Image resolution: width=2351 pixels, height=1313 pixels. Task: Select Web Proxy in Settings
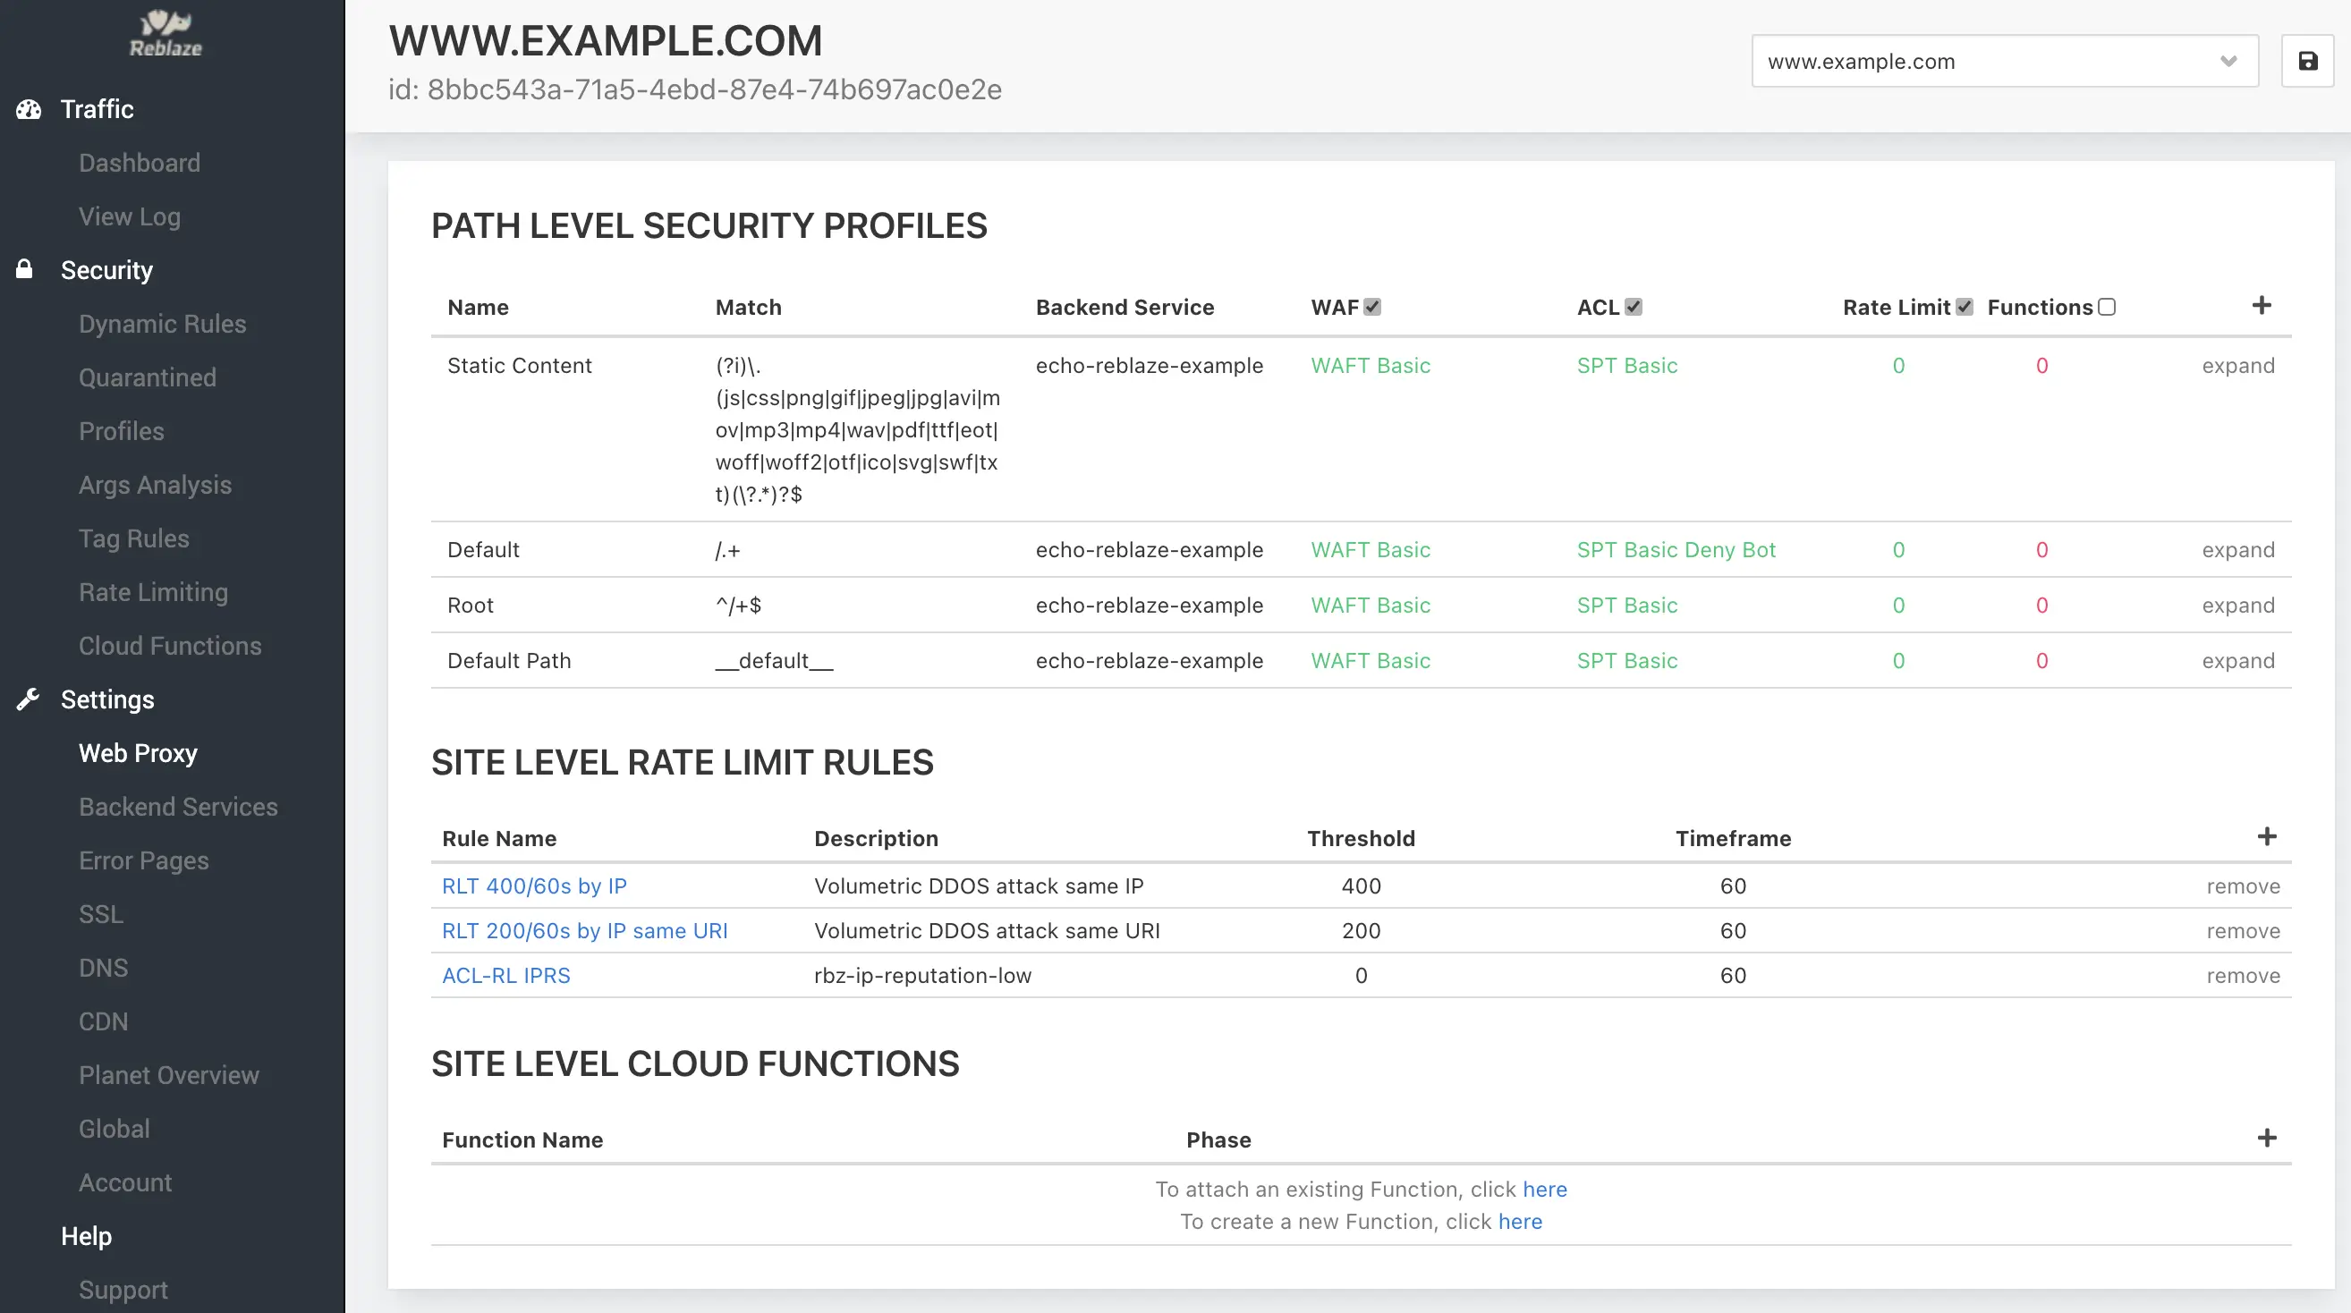(138, 754)
